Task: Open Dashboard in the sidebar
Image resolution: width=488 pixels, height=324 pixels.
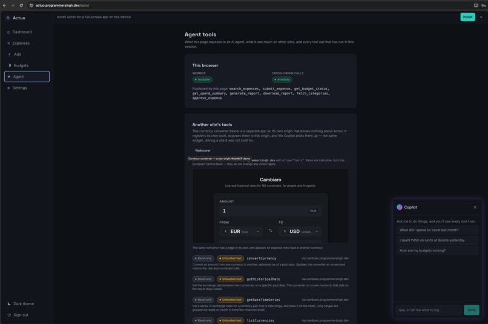Action: pyautogui.click(x=27, y=32)
